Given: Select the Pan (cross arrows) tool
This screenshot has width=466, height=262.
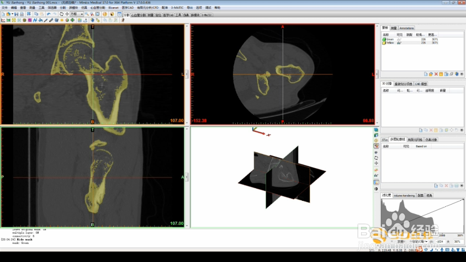Looking at the screenshot, I should coord(67,14).
